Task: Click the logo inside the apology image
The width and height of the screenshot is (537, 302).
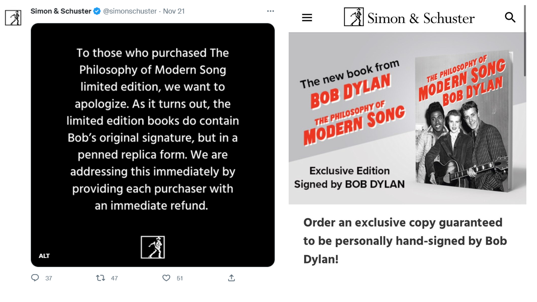Action: coord(153,247)
